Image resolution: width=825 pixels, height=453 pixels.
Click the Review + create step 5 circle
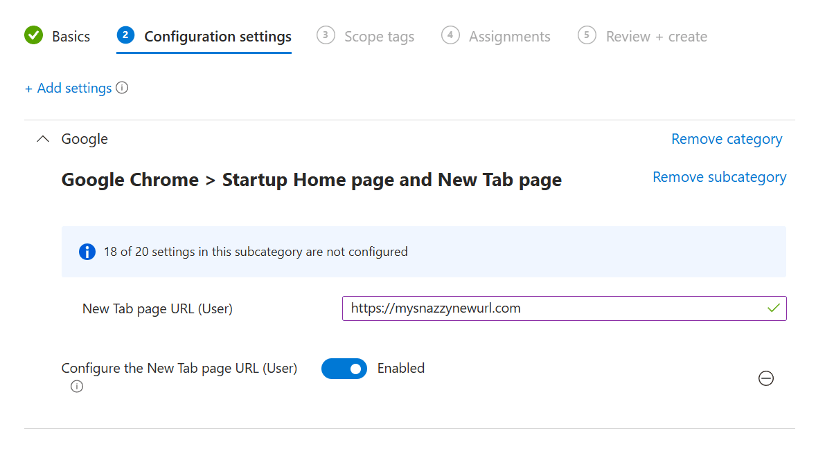[x=587, y=35]
